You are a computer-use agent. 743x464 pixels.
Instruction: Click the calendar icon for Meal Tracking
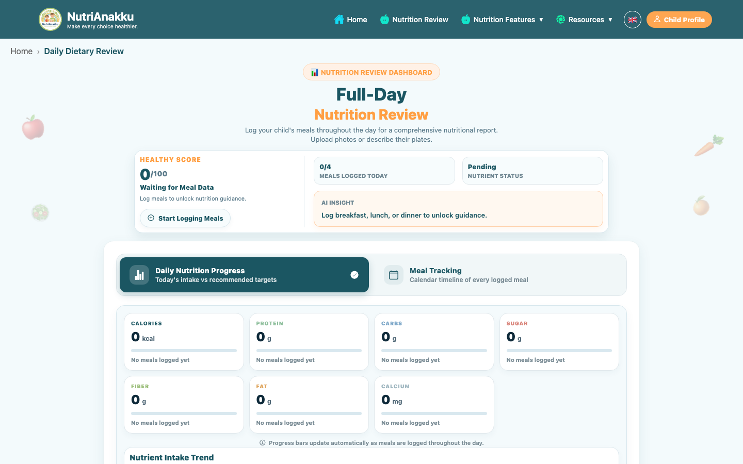pyautogui.click(x=394, y=275)
